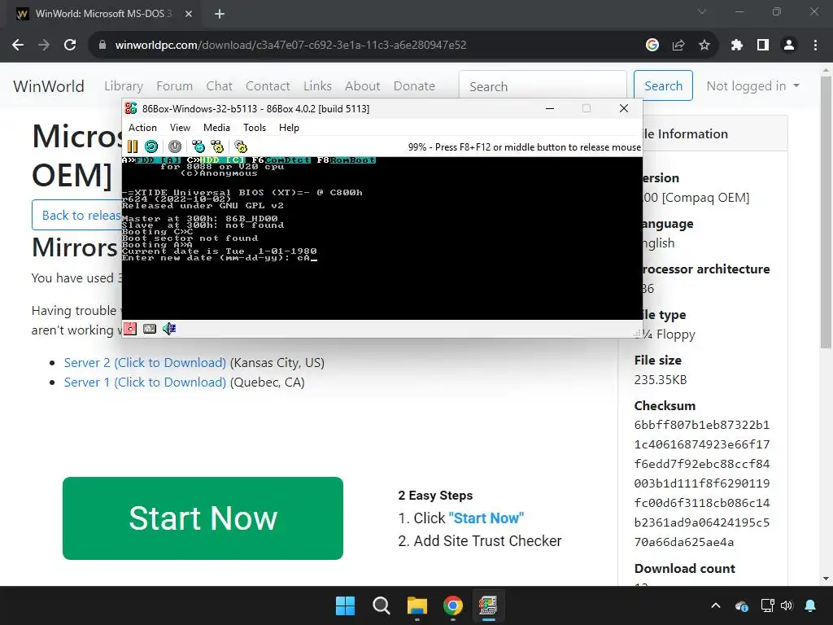
Task: Click the Search button on WinWorld
Action: (663, 85)
